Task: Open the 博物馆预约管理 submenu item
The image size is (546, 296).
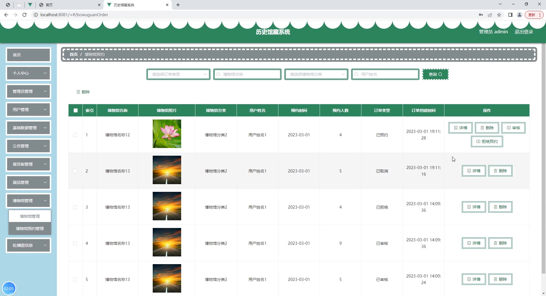Action: pos(30,229)
